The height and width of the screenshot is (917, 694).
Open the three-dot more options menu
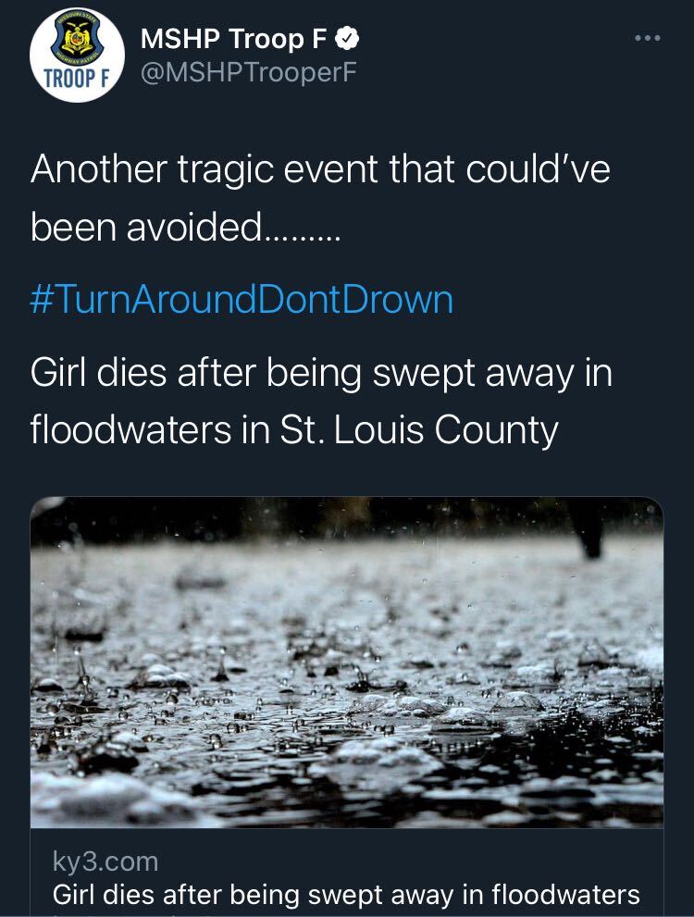[648, 39]
